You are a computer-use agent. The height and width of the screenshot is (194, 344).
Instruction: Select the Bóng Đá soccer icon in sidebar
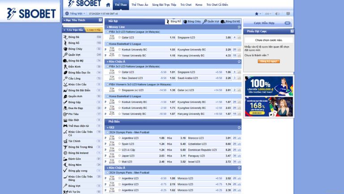[x=65, y=37]
